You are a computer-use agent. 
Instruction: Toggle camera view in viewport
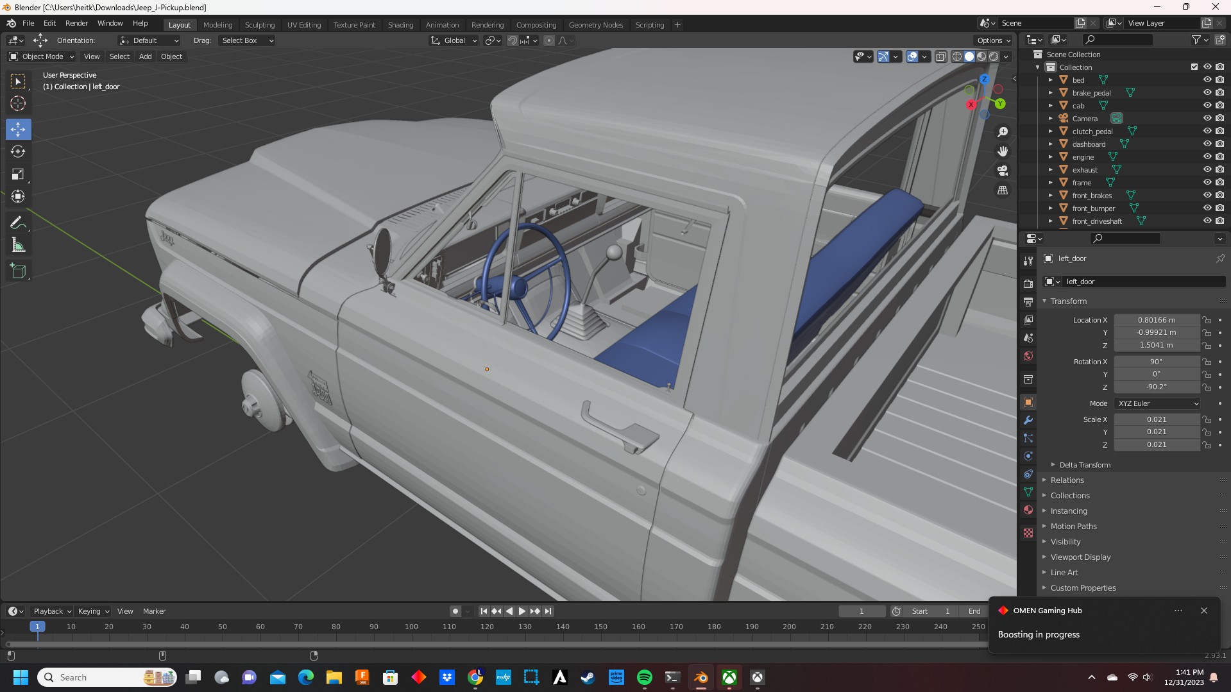pos(1002,171)
